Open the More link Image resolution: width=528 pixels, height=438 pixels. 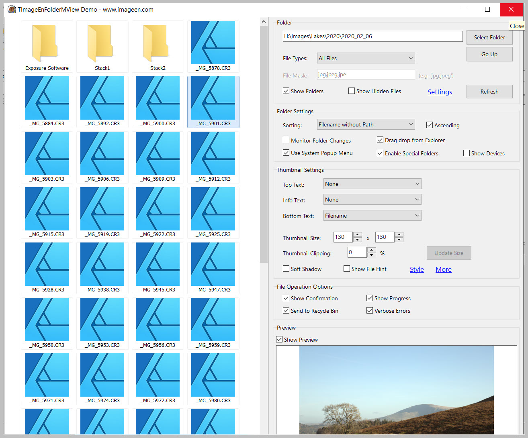point(444,269)
